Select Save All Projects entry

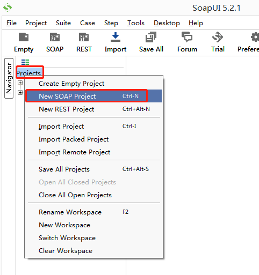pos(93,169)
